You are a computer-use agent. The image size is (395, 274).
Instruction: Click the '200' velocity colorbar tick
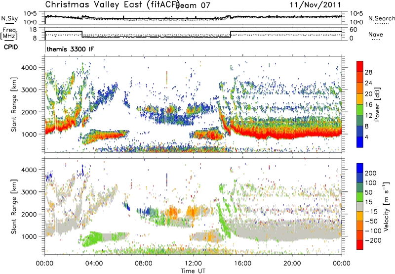pos(371,173)
